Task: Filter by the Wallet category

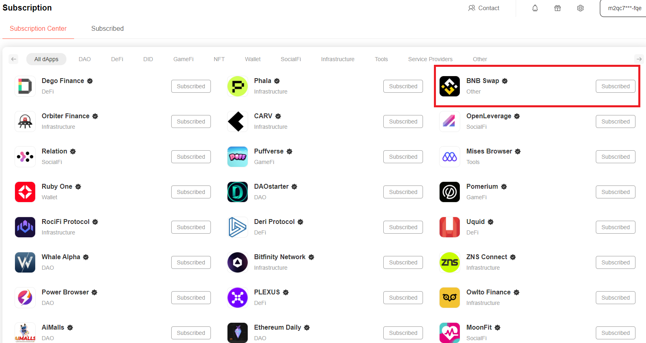Action: coord(253,59)
